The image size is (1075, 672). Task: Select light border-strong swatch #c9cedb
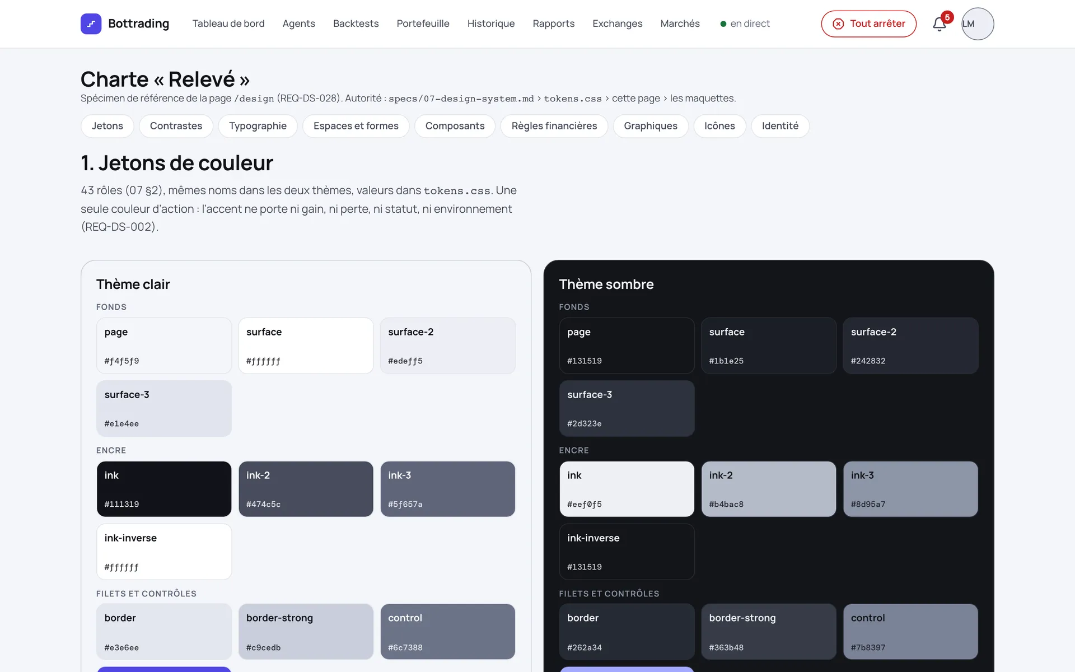coord(306,632)
